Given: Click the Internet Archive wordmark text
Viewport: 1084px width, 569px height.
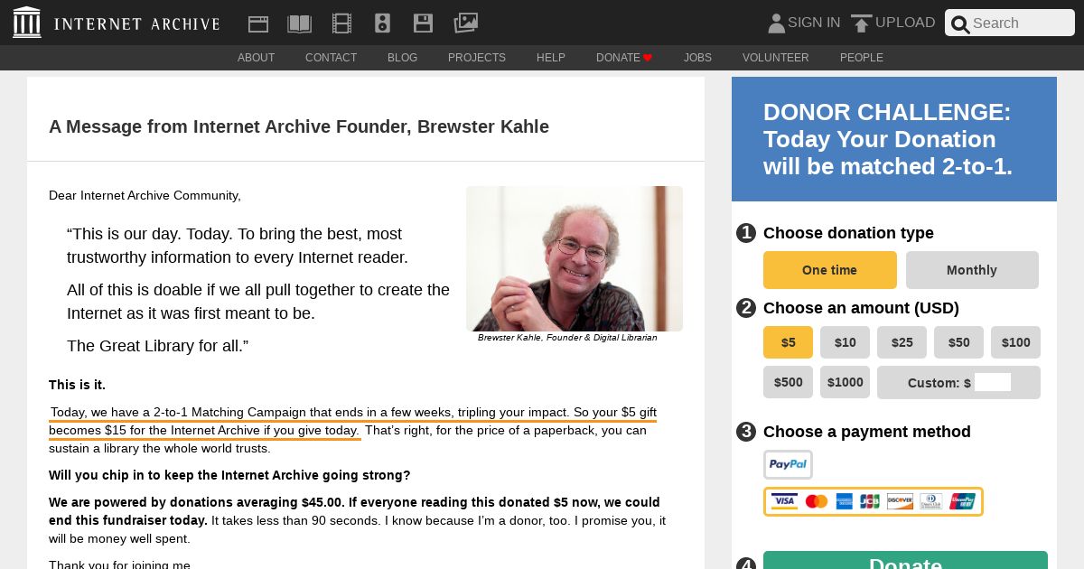Looking at the screenshot, I should click(136, 23).
